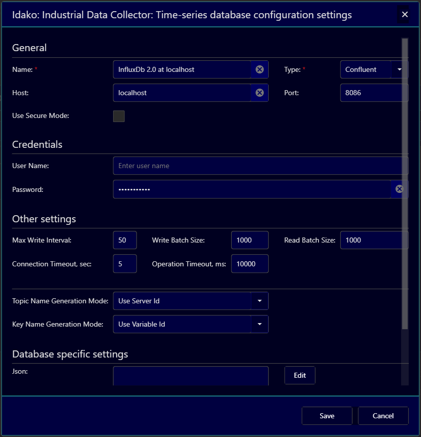The height and width of the screenshot is (437, 421).
Task: Click the Operation Timeout field showing 10000
Action: click(x=250, y=264)
